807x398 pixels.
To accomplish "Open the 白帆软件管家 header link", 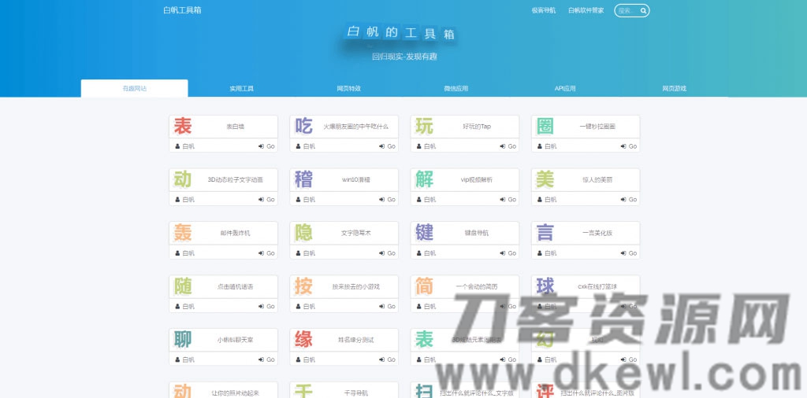I will point(586,11).
